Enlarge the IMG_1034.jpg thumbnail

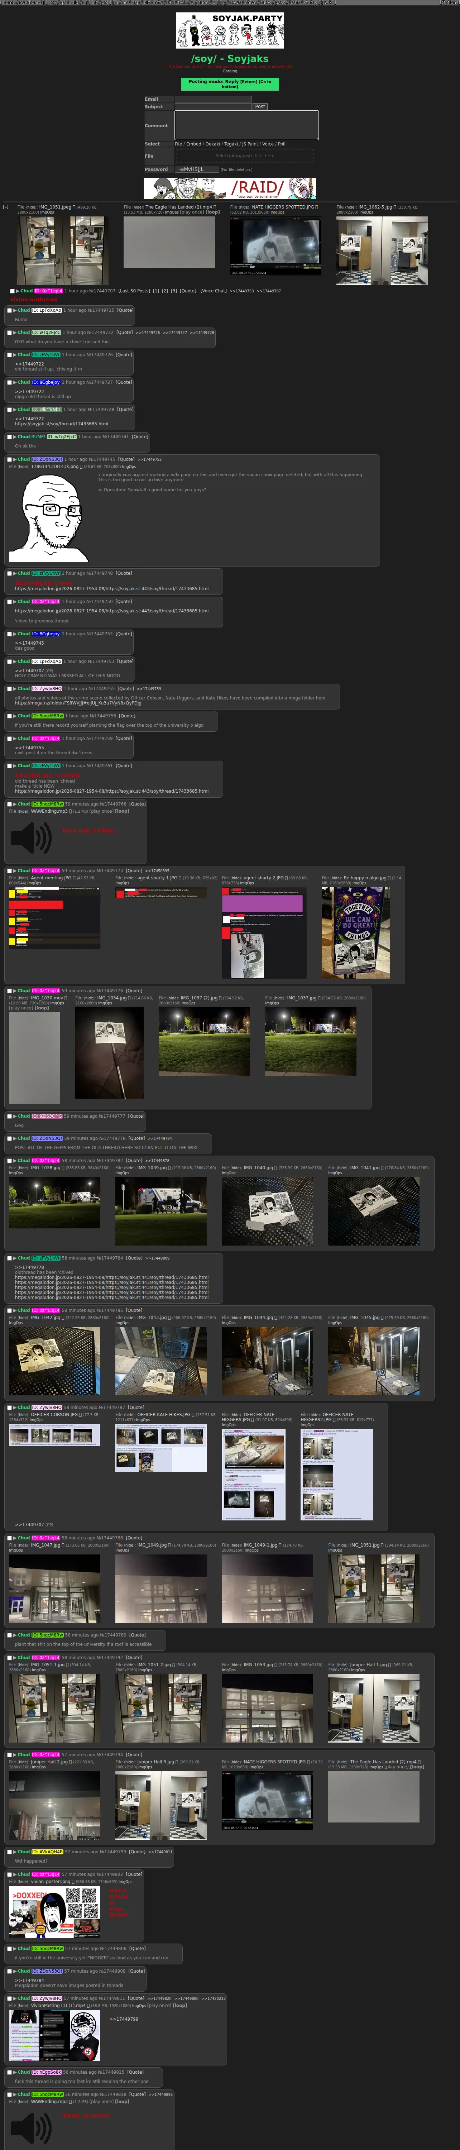pos(109,1052)
